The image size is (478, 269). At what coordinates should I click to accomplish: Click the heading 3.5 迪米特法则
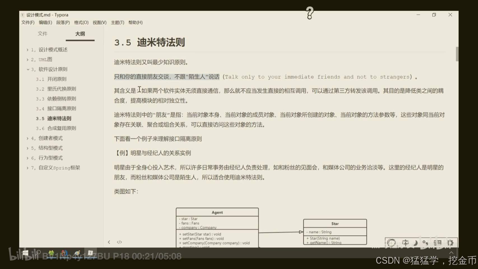(x=150, y=42)
